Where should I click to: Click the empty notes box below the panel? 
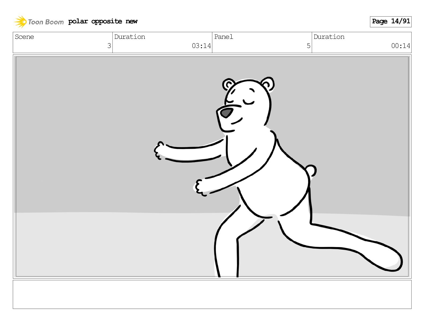pyautogui.click(x=212, y=295)
